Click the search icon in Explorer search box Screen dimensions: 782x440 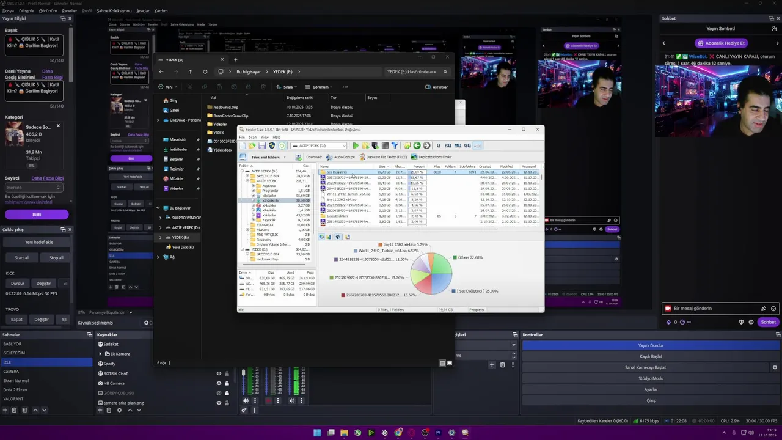click(445, 71)
